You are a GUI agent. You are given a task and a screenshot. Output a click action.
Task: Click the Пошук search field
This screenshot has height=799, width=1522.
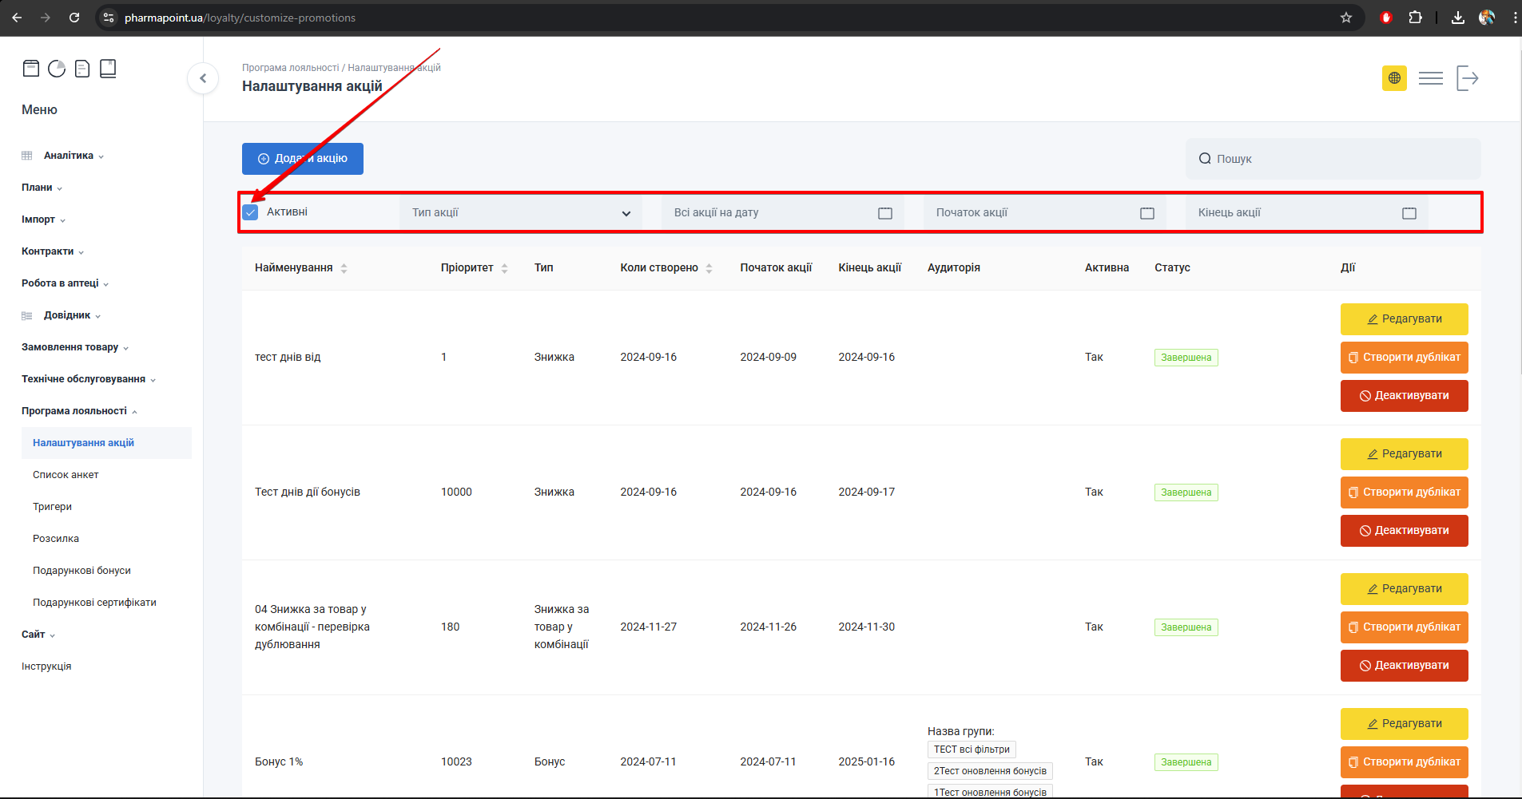click(1333, 159)
